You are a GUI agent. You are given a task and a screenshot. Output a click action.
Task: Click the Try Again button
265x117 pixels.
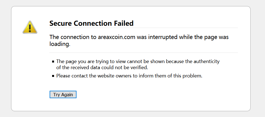coord(63,94)
